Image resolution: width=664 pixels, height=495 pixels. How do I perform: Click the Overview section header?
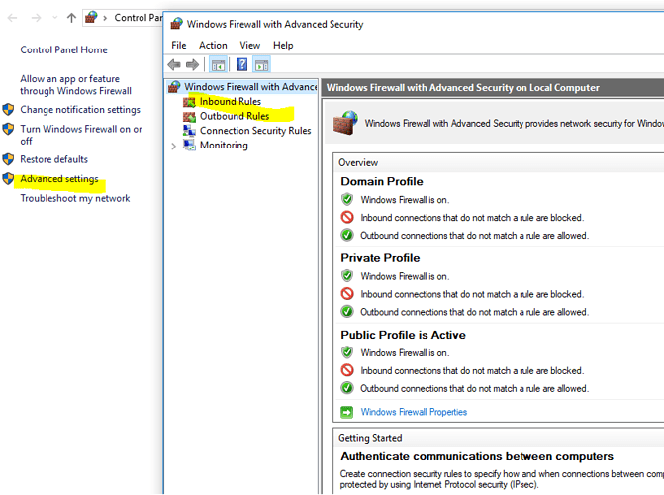(358, 162)
